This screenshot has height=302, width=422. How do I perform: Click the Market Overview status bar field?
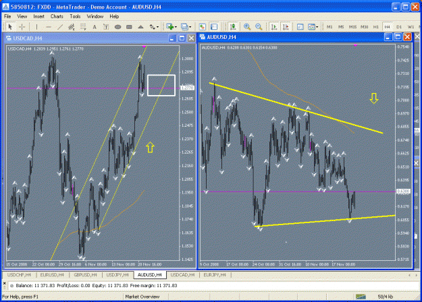click(142, 297)
